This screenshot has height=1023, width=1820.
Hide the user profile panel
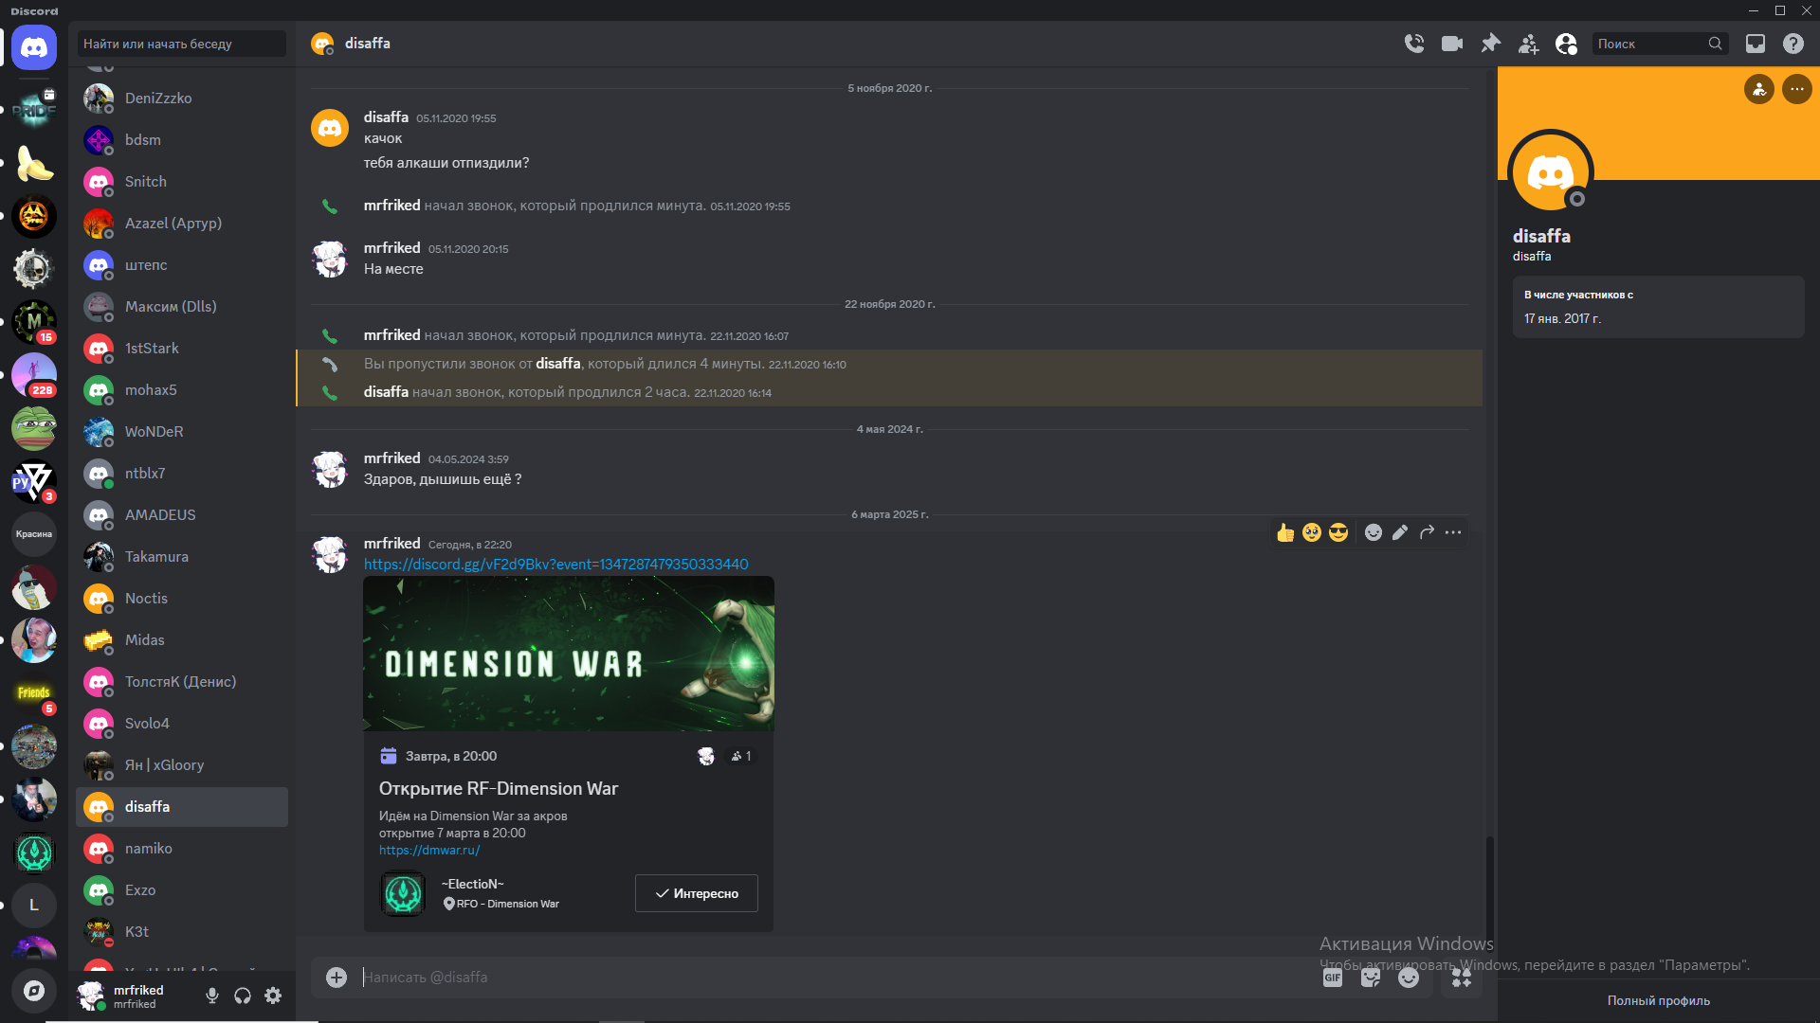point(1566,44)
